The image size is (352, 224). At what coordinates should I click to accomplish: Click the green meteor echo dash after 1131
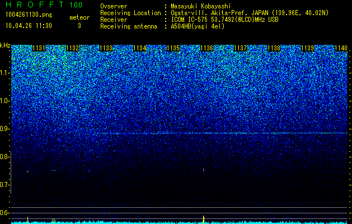pyautogui.click(x=53, y=171)
